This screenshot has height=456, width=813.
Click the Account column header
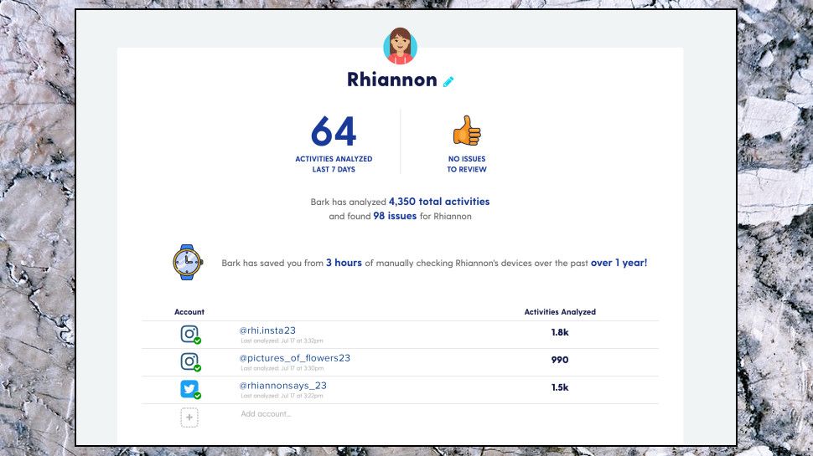coord(189,311)
